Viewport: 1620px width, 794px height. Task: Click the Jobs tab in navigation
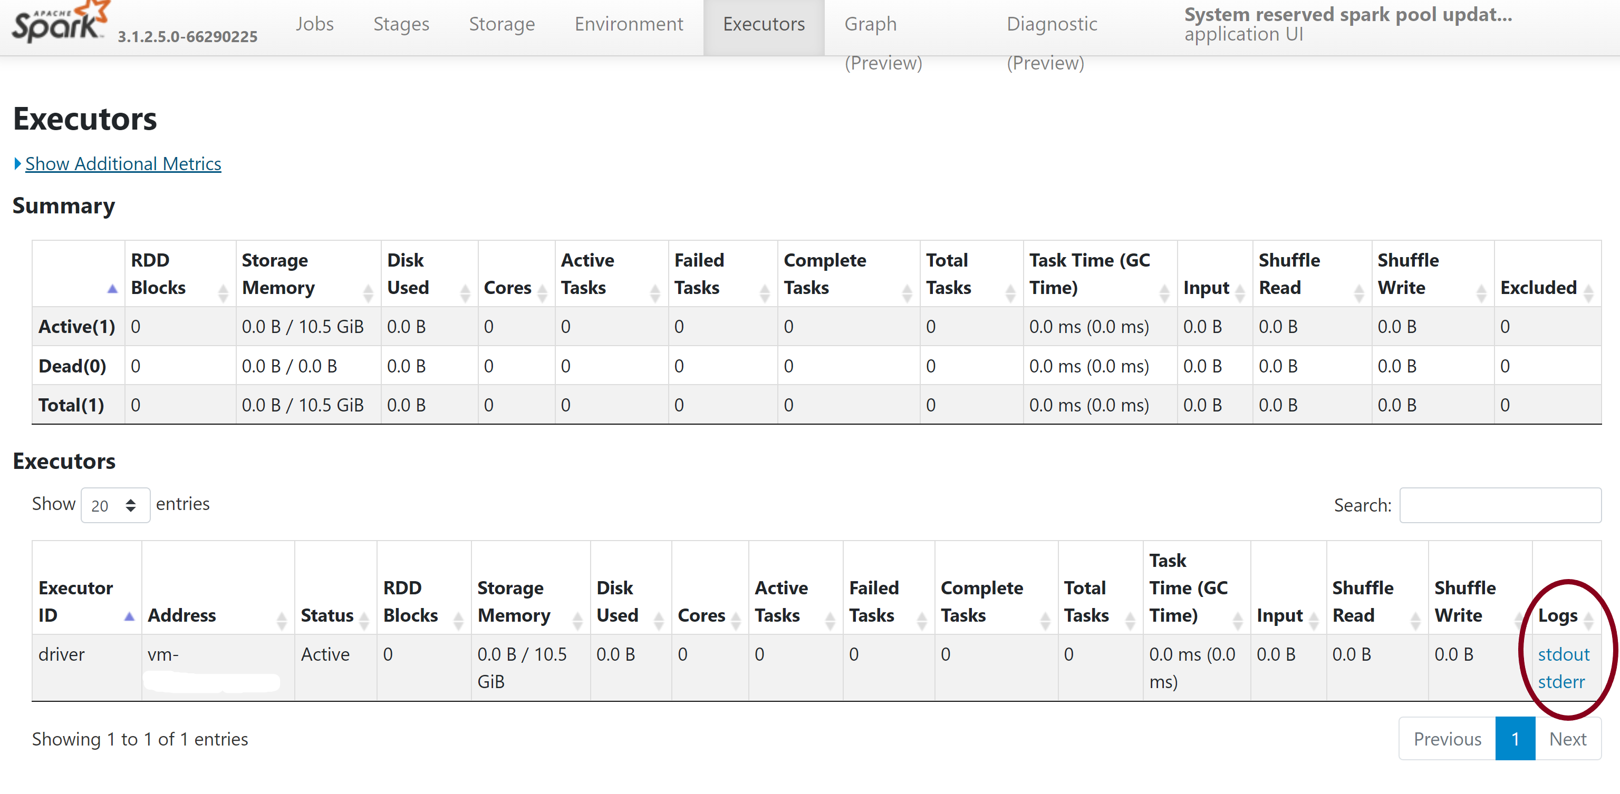click(x=314, y=23)
